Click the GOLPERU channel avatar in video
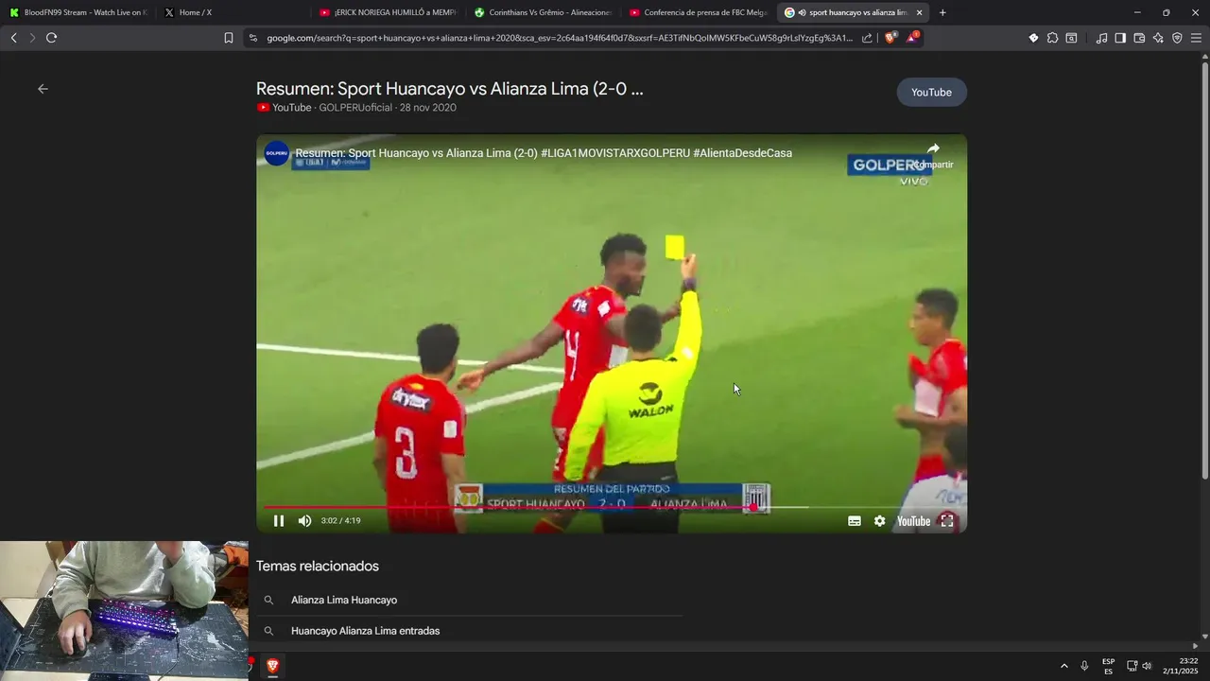Image resolution: width=1210 pixels, height=681 pixels. (x=277, y=153)
